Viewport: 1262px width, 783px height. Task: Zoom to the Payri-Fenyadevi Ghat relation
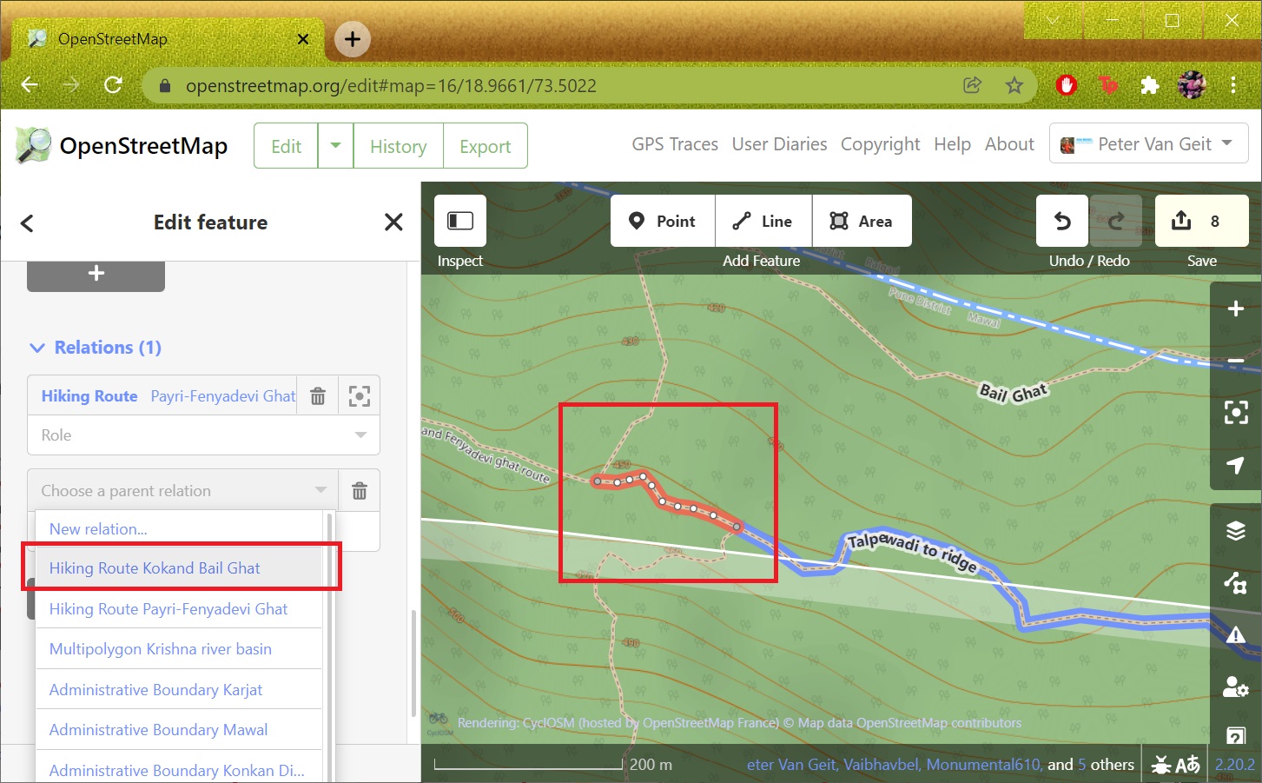[x=360, y=395]
